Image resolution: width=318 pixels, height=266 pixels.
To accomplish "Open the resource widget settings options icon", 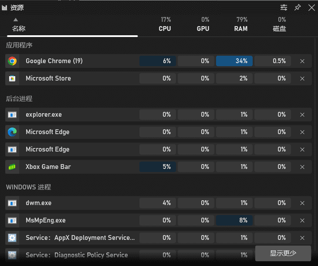I will tap(284, 7).
